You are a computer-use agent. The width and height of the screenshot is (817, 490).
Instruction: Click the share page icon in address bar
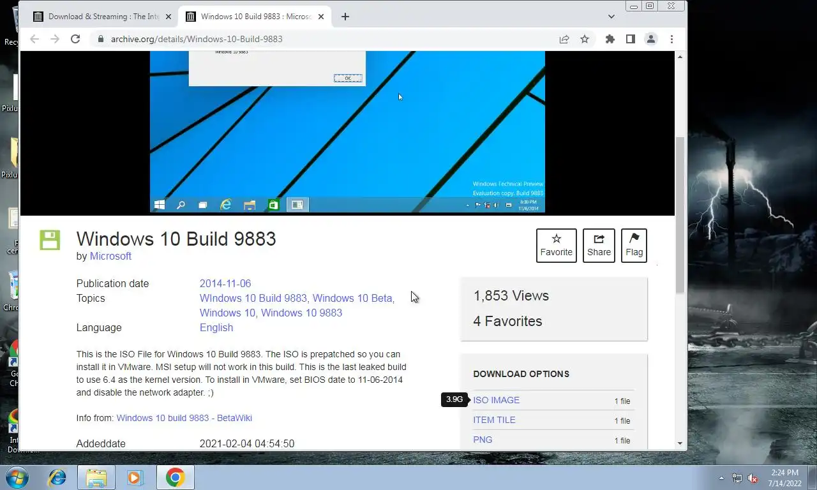[564, 39]
